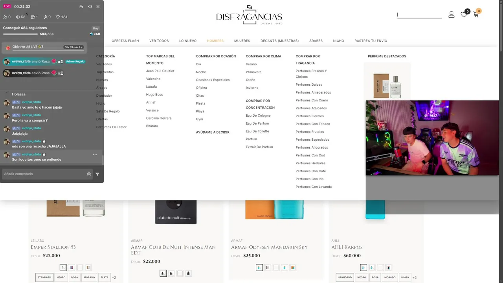Open DECANTS (MUESTRAS) menu
This screenshot has height=283, width=503.
(x=280, y=41)
